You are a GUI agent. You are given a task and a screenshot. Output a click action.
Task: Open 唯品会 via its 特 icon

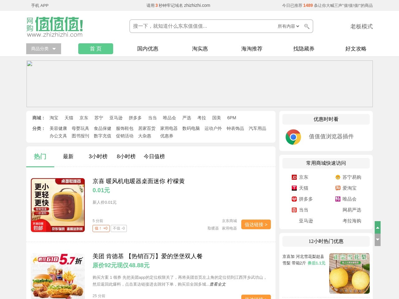tap(338, 199)
